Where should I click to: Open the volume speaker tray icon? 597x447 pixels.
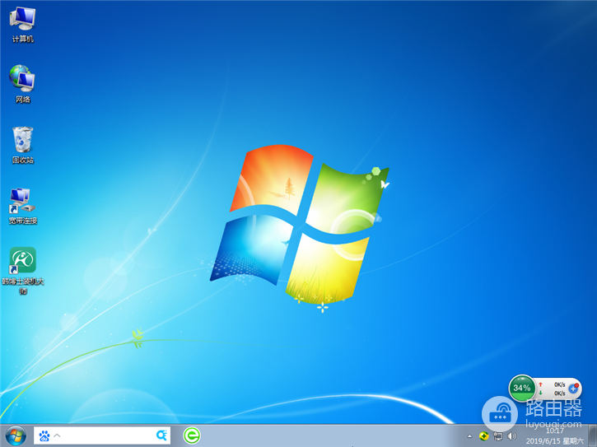point(511,436)
